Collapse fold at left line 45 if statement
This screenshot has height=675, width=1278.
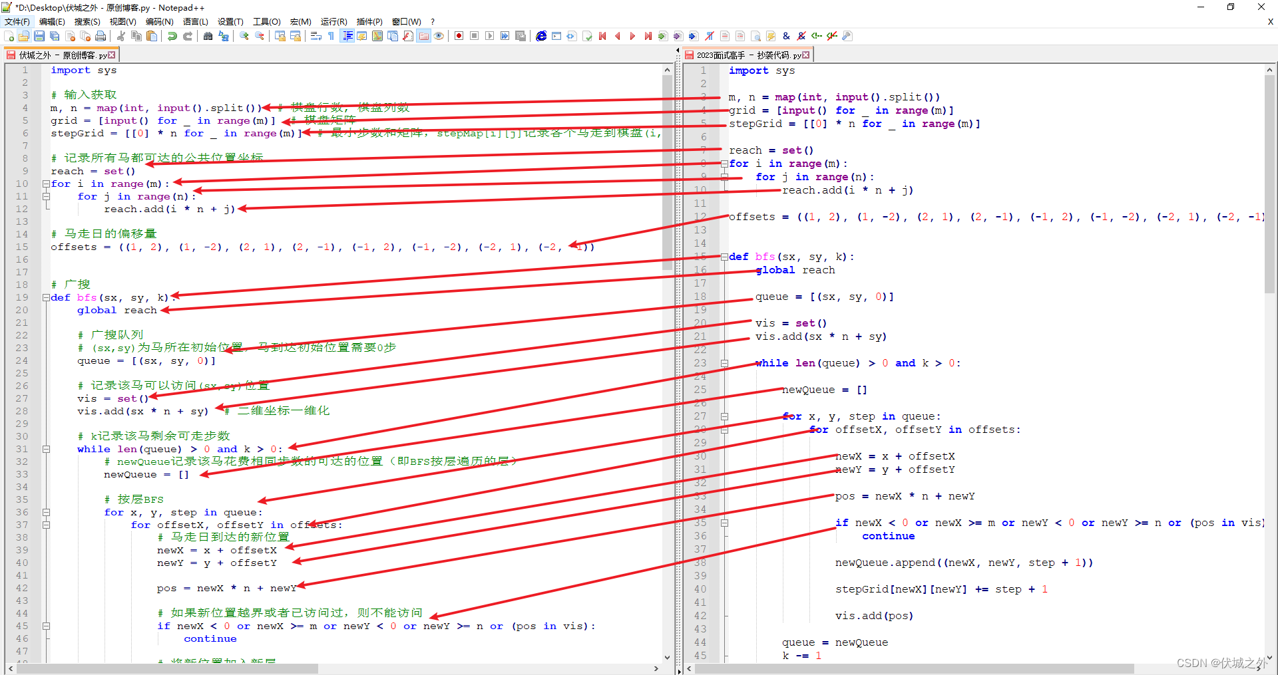pos(46,626)
